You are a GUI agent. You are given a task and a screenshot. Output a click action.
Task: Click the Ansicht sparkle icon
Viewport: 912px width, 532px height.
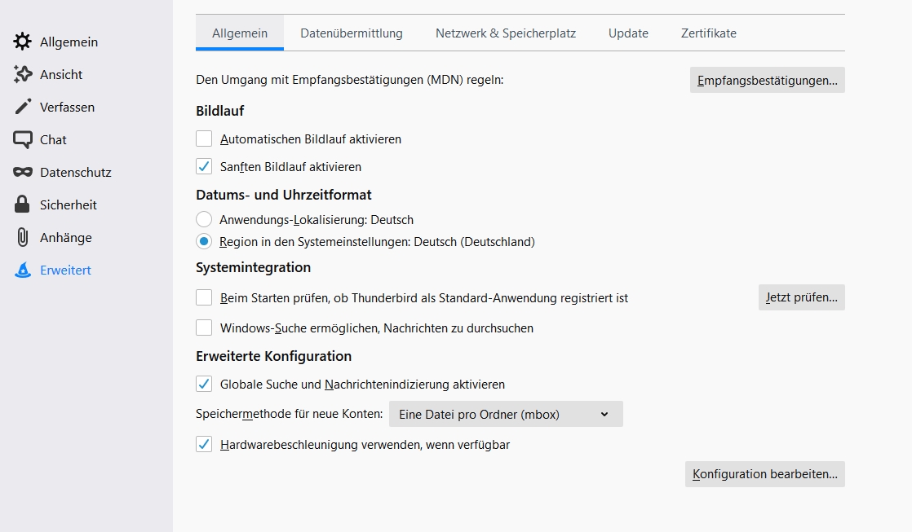pyautogui.click(x=23, y=74)
